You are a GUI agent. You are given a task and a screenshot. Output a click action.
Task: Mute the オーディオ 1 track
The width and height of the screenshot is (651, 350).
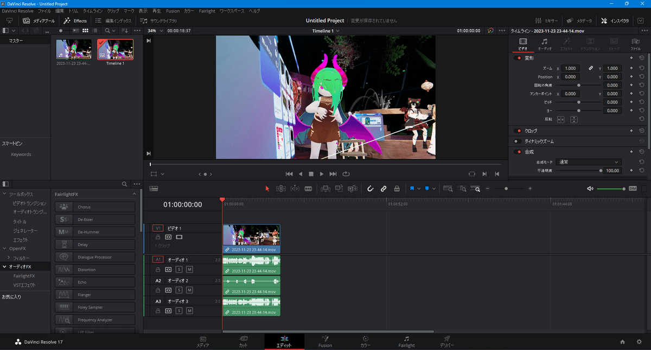(189, 269)
